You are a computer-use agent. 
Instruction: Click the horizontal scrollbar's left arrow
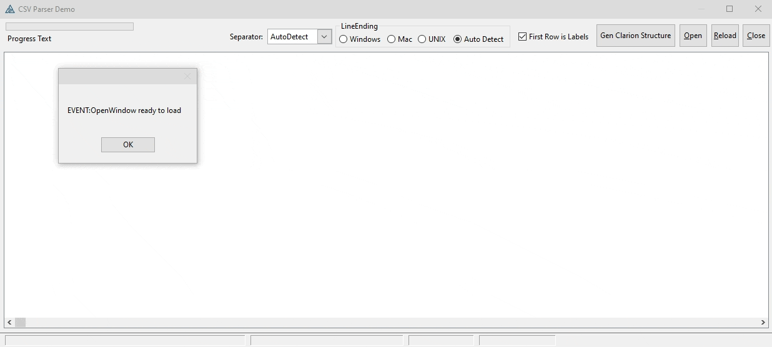click(x=9, y=322)
